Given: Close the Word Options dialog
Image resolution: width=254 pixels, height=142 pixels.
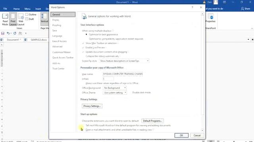Looking at the screenshot, I should 201,7.
